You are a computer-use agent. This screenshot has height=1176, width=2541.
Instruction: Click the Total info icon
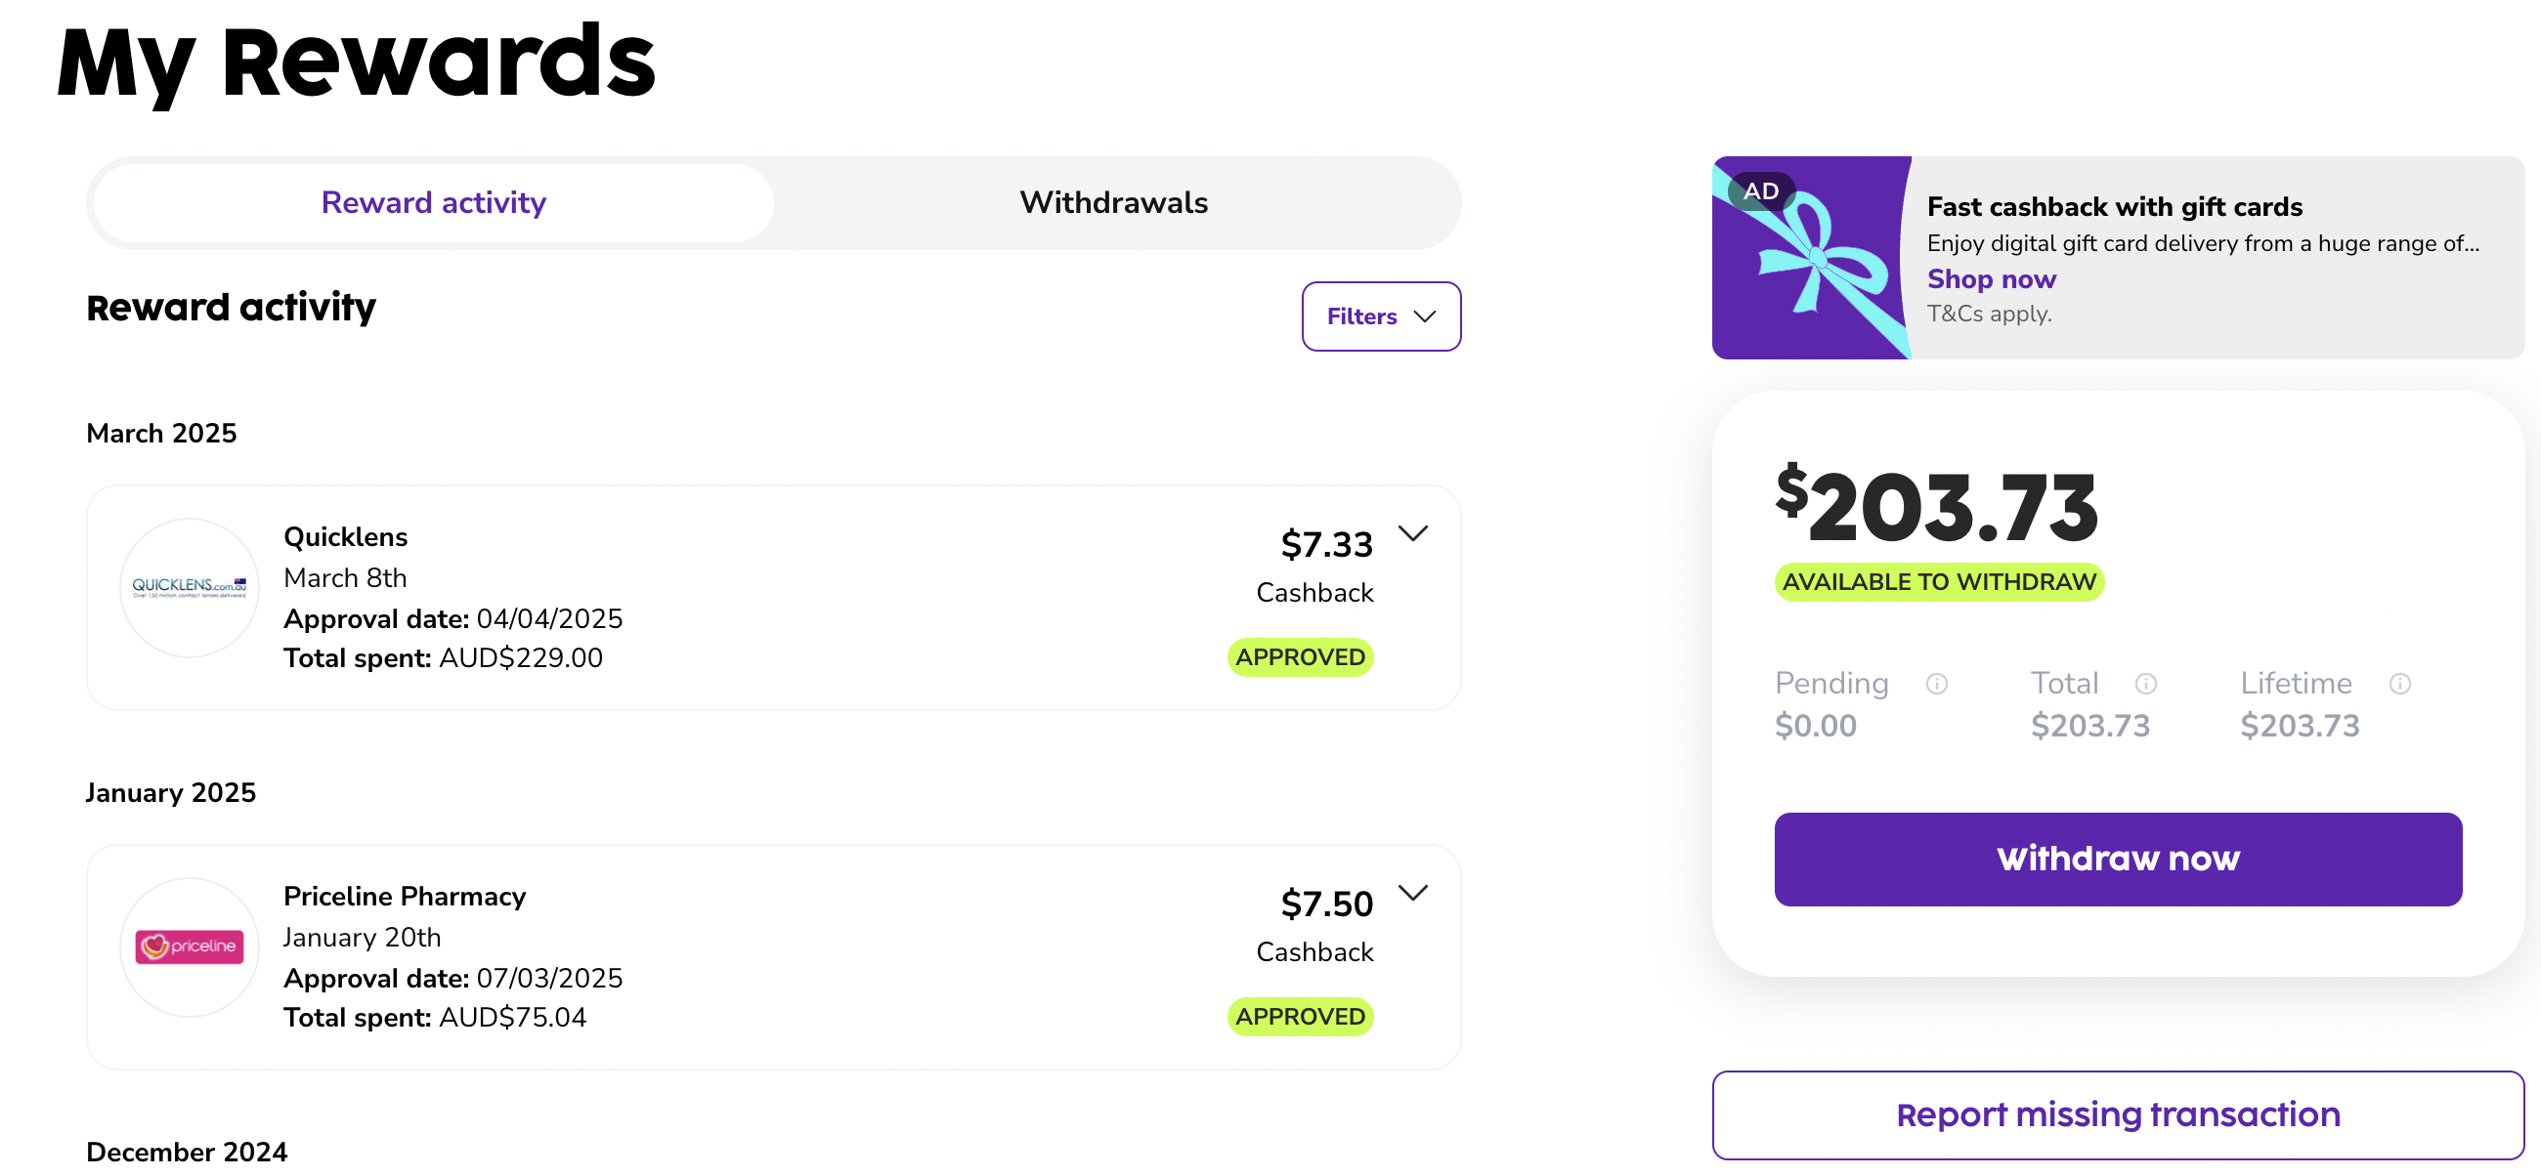click(x=2145, y=683)
